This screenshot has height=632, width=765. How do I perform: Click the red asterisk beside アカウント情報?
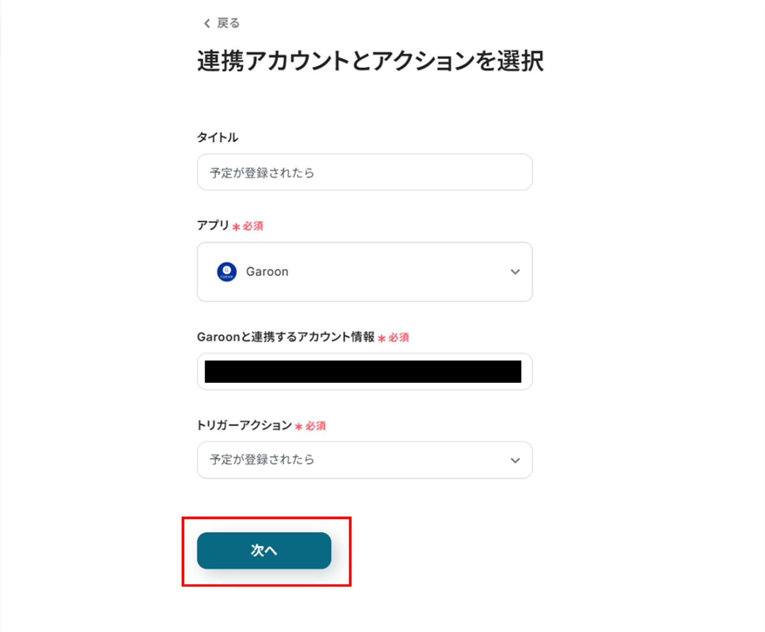382,338
